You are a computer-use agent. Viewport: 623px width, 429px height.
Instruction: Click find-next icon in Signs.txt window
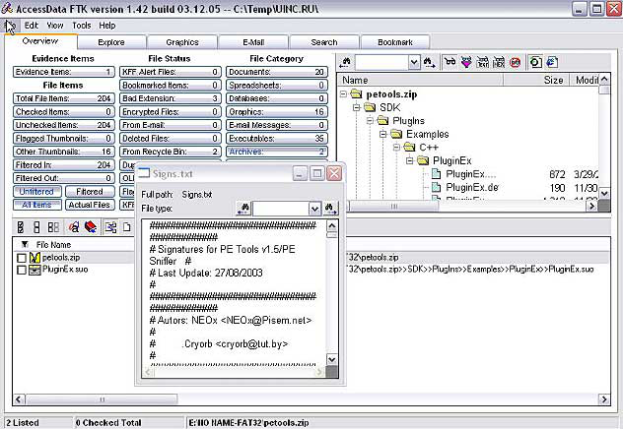pyautogui.click(x=329, y=209)
